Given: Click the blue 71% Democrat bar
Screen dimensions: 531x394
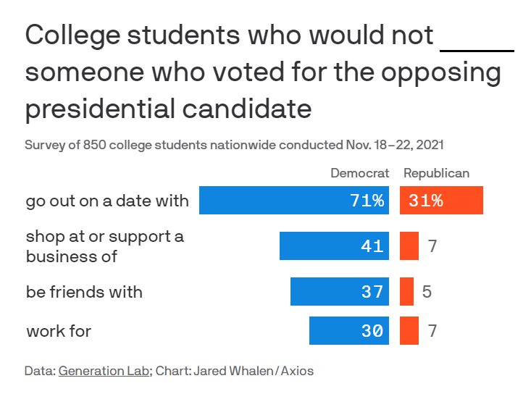Looking at the screenshot, I should coord(294,201).
